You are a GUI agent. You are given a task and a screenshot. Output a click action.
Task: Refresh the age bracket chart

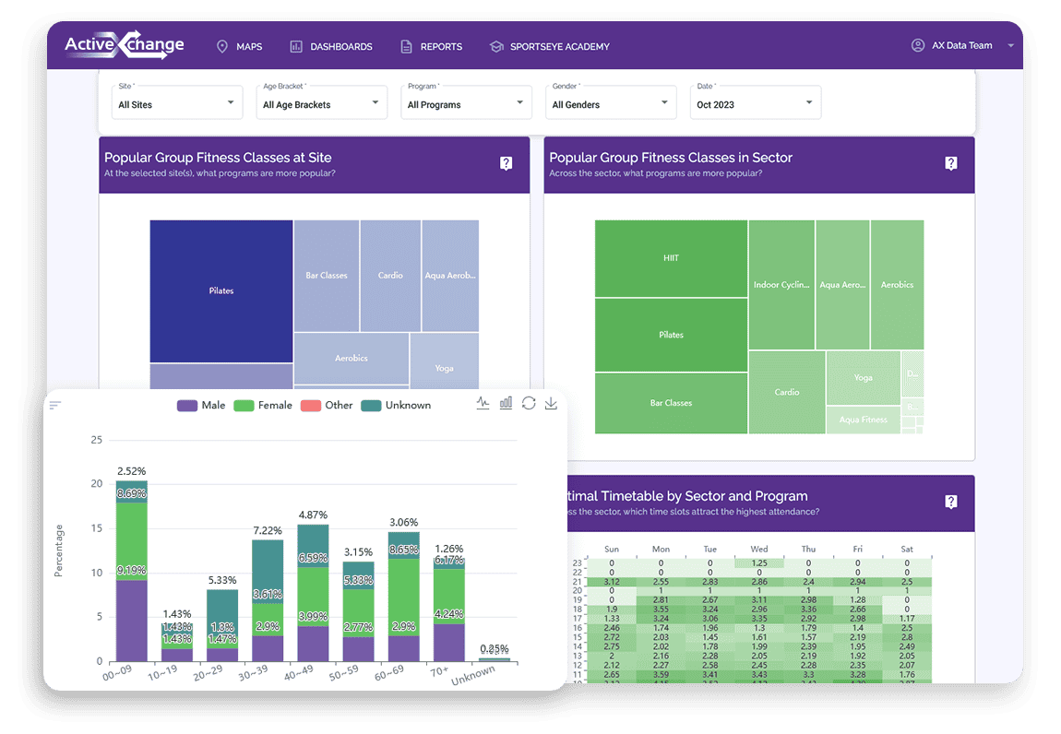(x=529, y=403)
